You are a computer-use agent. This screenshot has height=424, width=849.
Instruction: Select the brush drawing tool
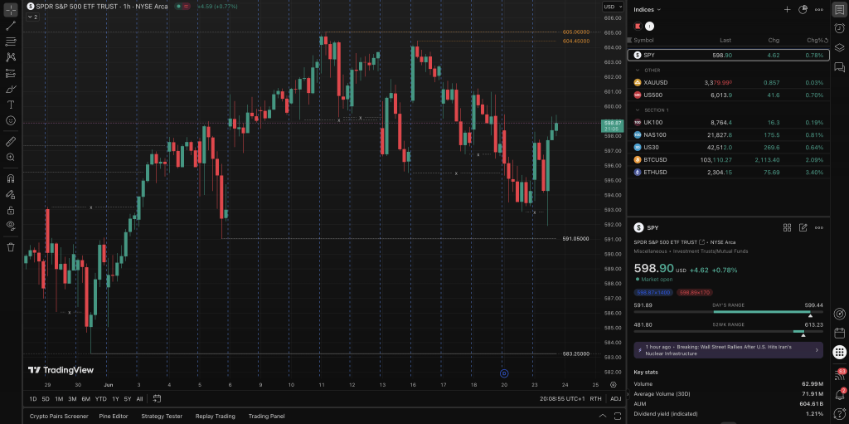(x=10, y=89)
